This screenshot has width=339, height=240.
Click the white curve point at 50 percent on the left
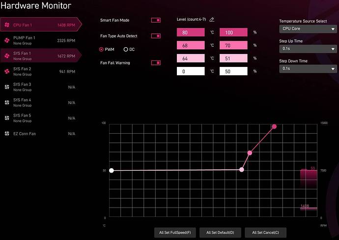pos(112,171)
